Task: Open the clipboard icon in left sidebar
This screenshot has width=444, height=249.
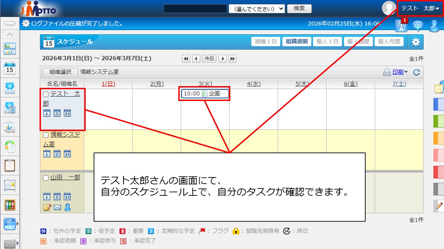Action: 10,166
